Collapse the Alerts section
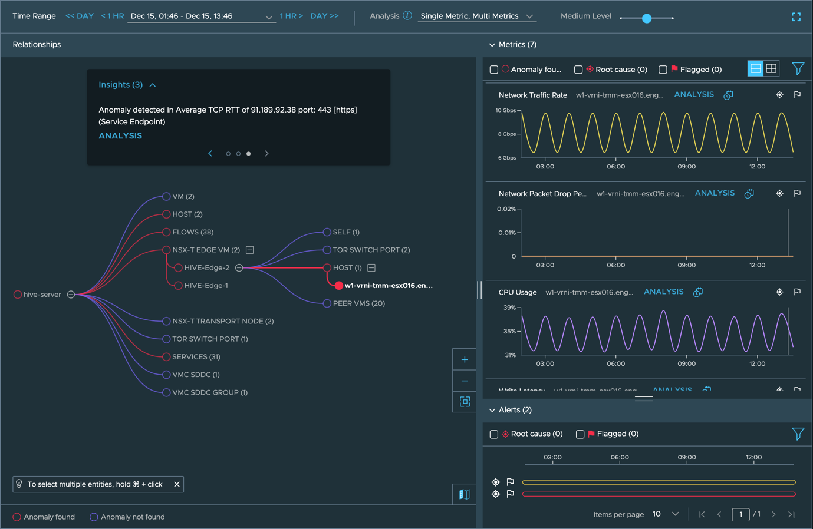Viewport: 813px width, 529px height. pos(492,410)
